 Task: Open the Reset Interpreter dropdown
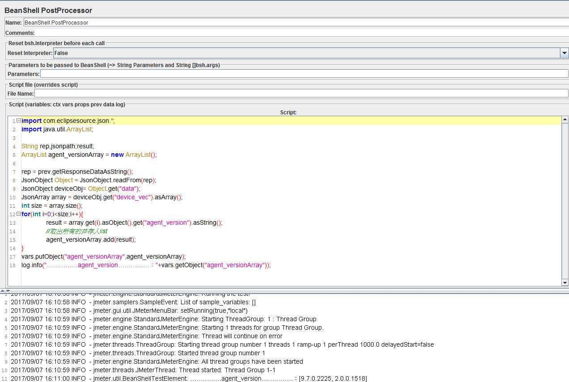(x=564, y=53)
